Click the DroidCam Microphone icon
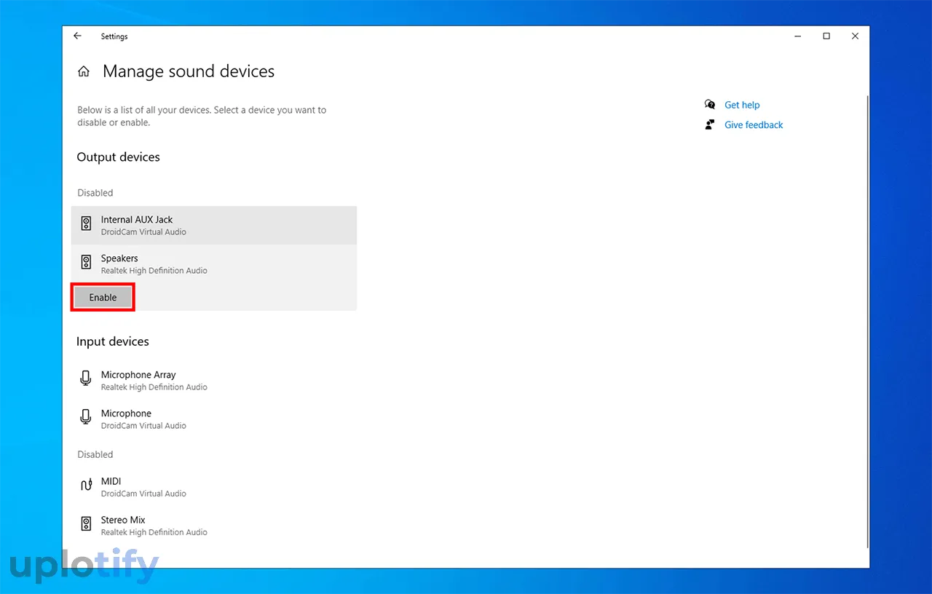 coord(86,419)
